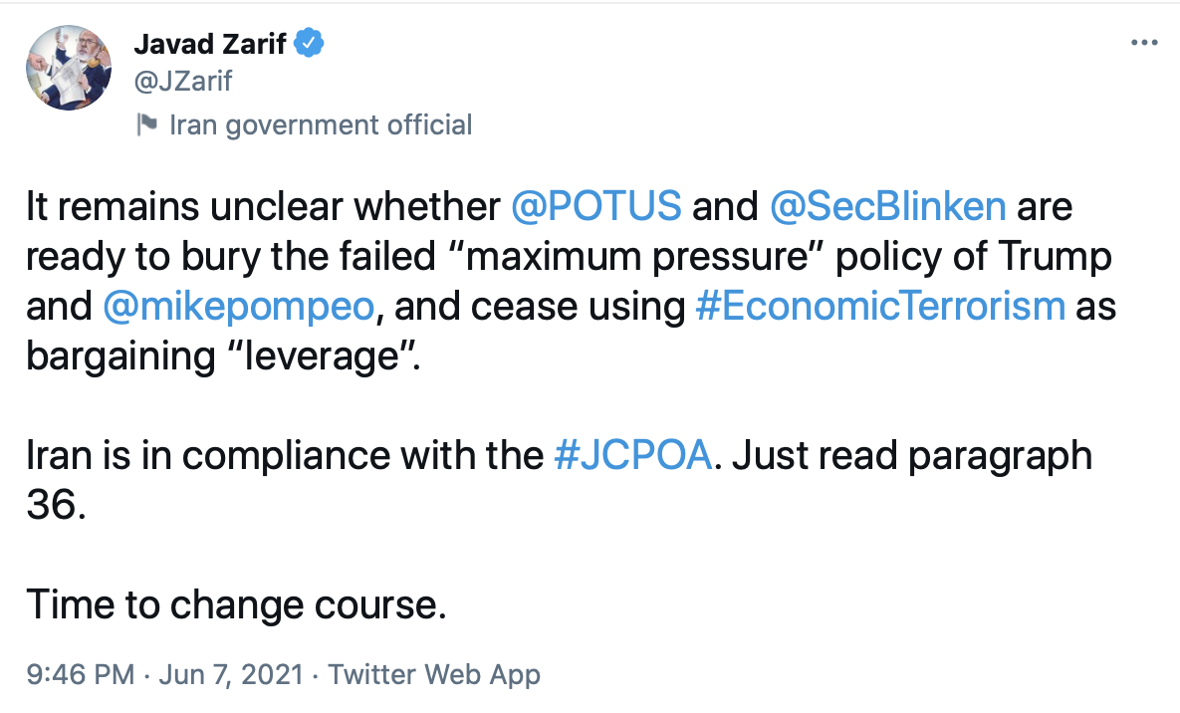This screenshot has height=713, width=1180.
Task: Visit the @SecBlinken mention
Action: (x=887, y=206)
